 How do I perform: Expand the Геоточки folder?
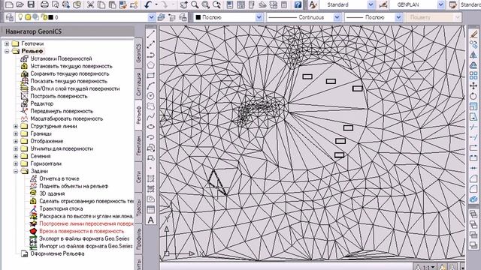[x=7, y=43]
